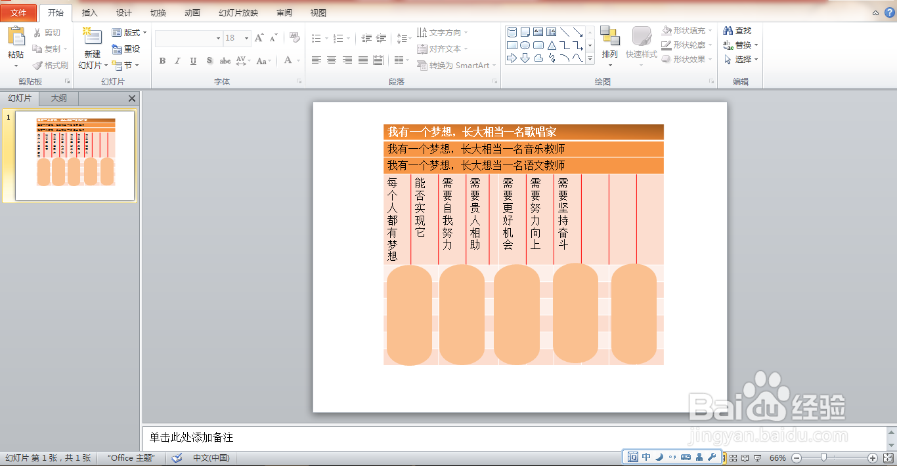Increase the list indent level
This screenshot has height=466, width=897.
click(382, 39)
